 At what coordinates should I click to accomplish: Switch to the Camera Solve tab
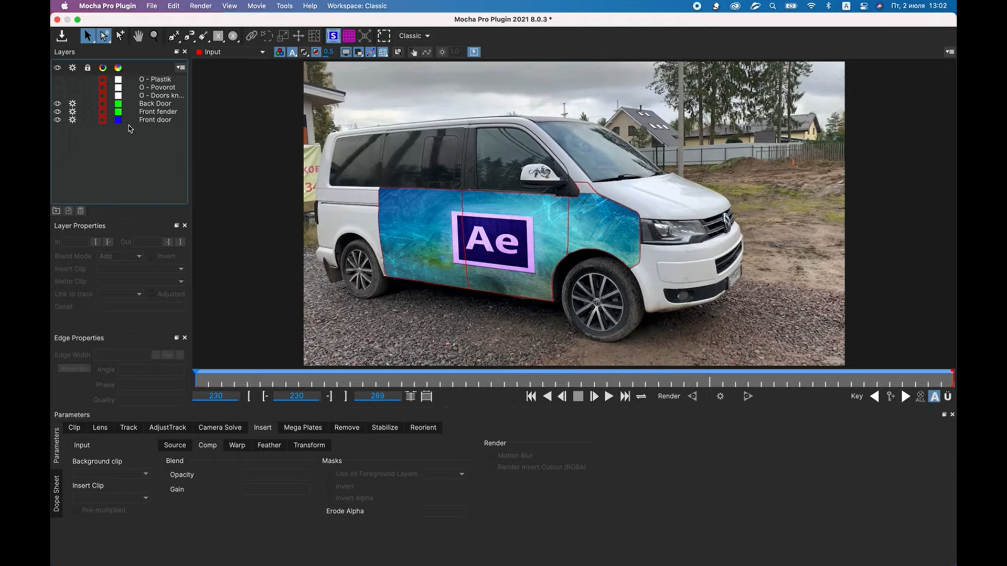coord(220,428)
